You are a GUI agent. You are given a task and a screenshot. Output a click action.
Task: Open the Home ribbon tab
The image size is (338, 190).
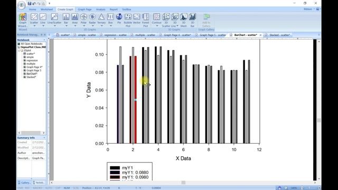pos(32,9)
